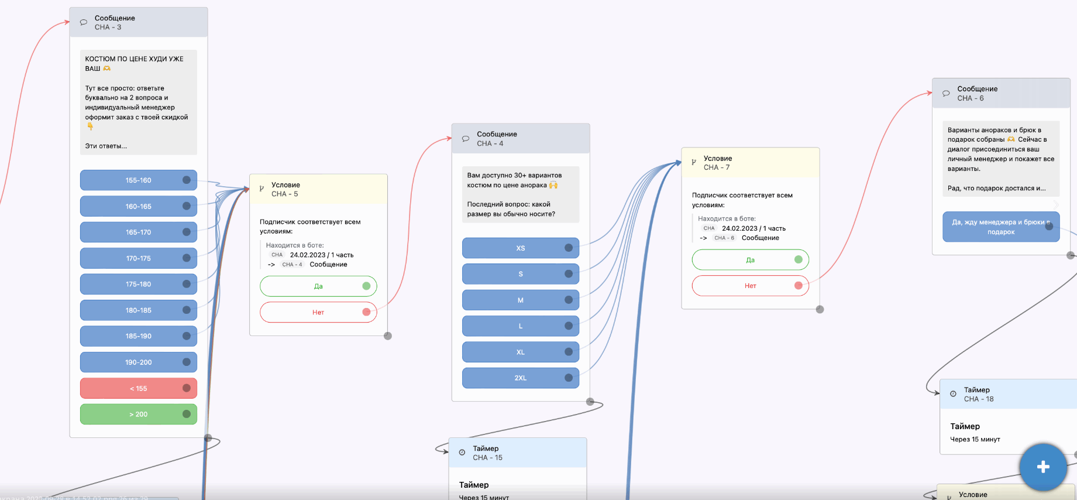Click the 'Да, жду менеджера и брюки' button
Viewport: 1077px width, 500px height.
click(1001, 227)
